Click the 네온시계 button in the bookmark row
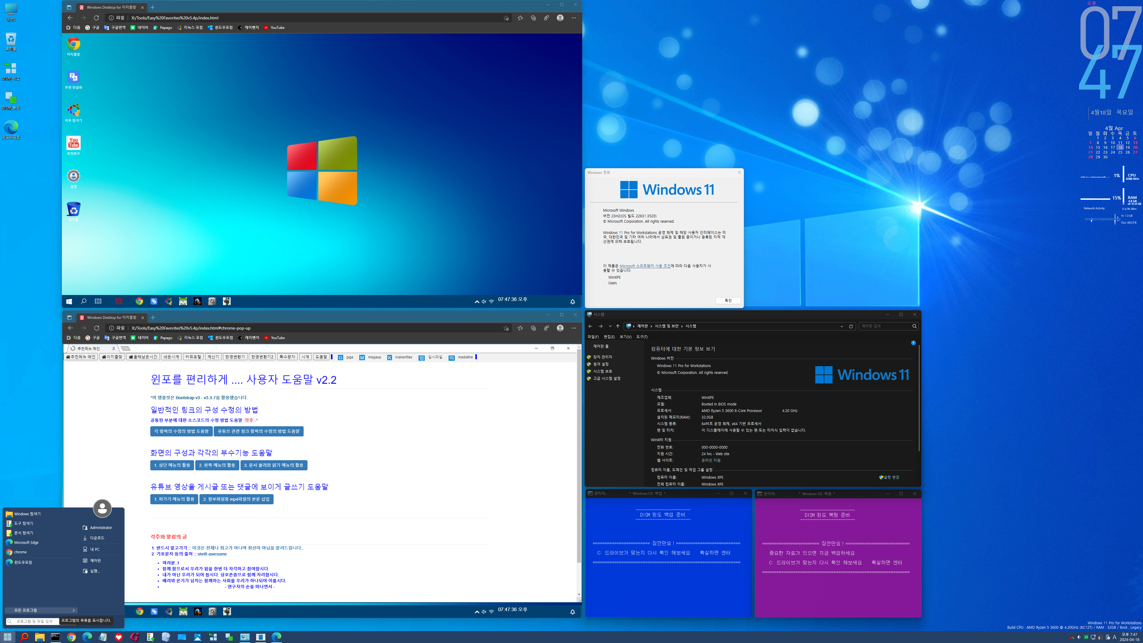 pyautogui.click(x=171, y=357)
